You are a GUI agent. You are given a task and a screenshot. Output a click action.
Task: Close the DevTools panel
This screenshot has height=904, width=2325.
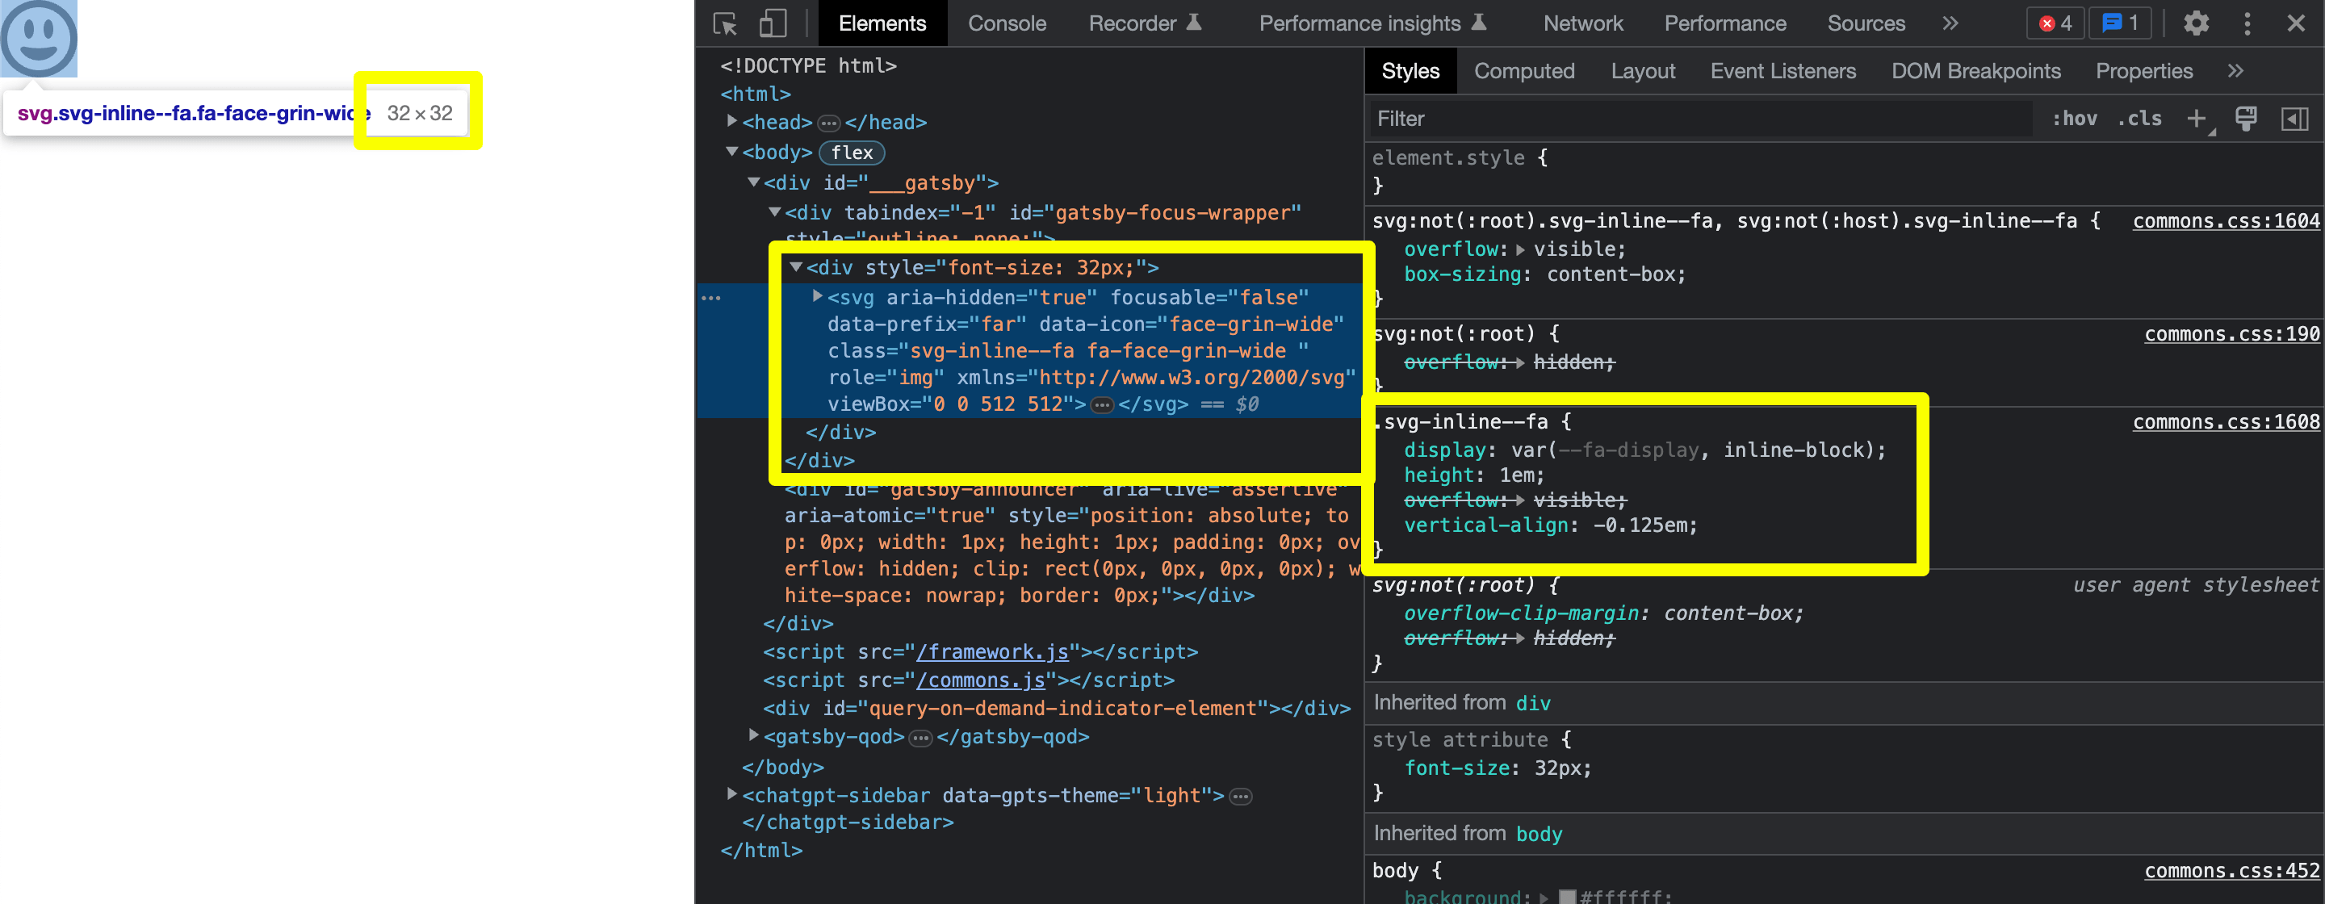(2296, 23)
